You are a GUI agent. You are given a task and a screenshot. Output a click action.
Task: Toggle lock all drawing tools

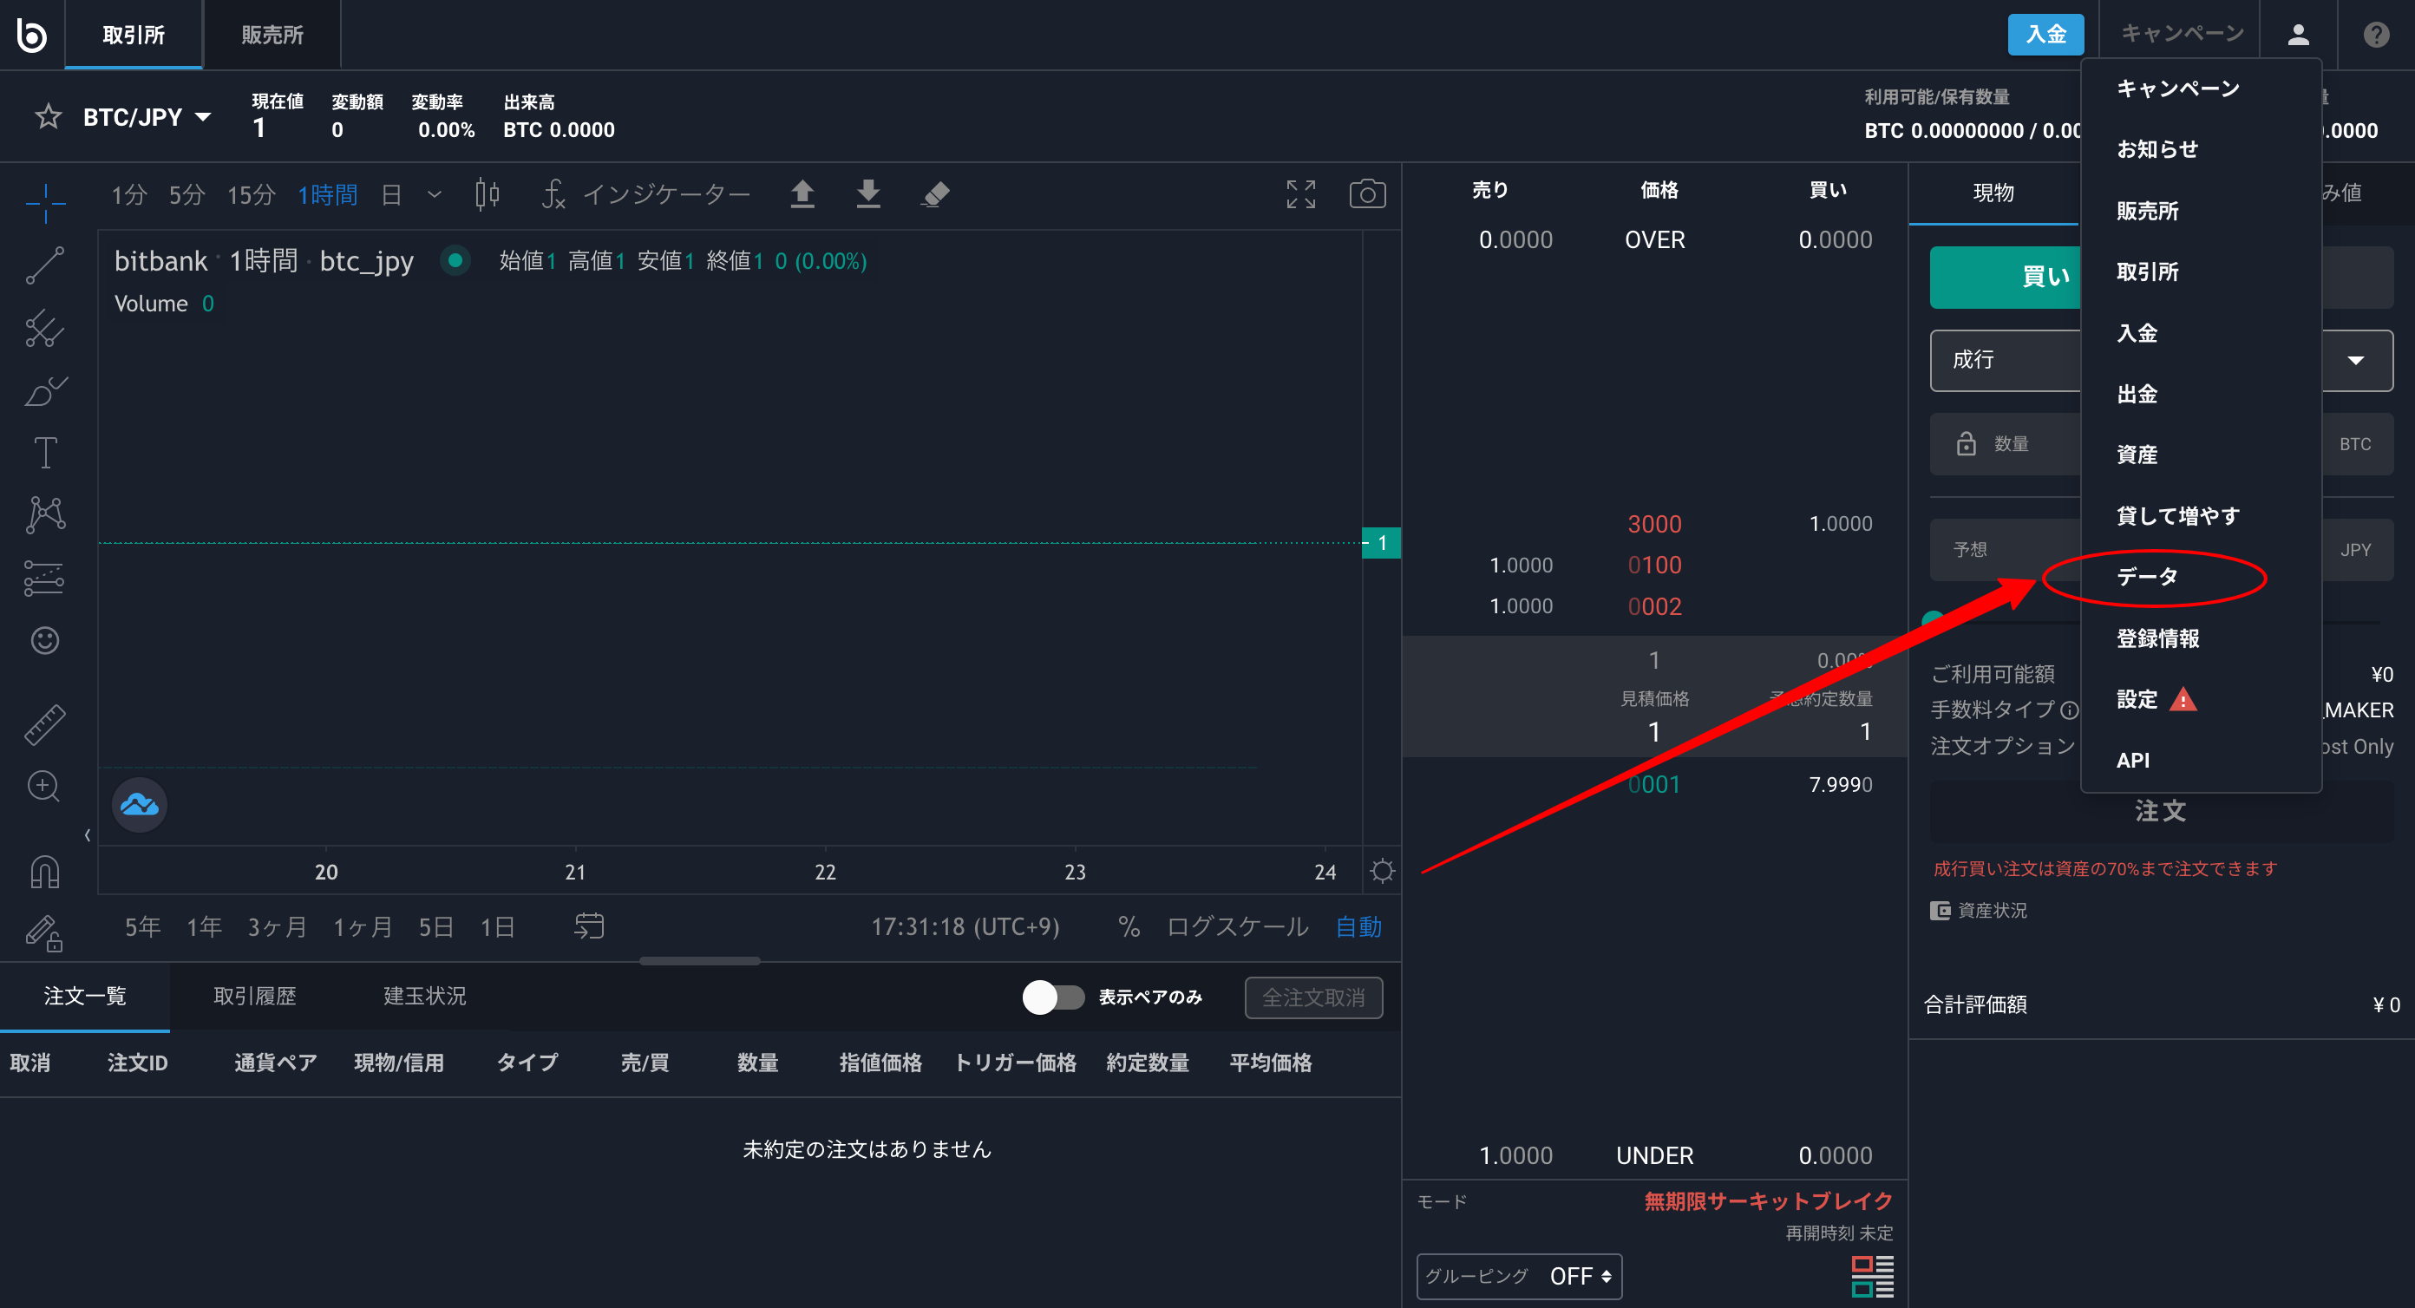click(x=45, y=933)
